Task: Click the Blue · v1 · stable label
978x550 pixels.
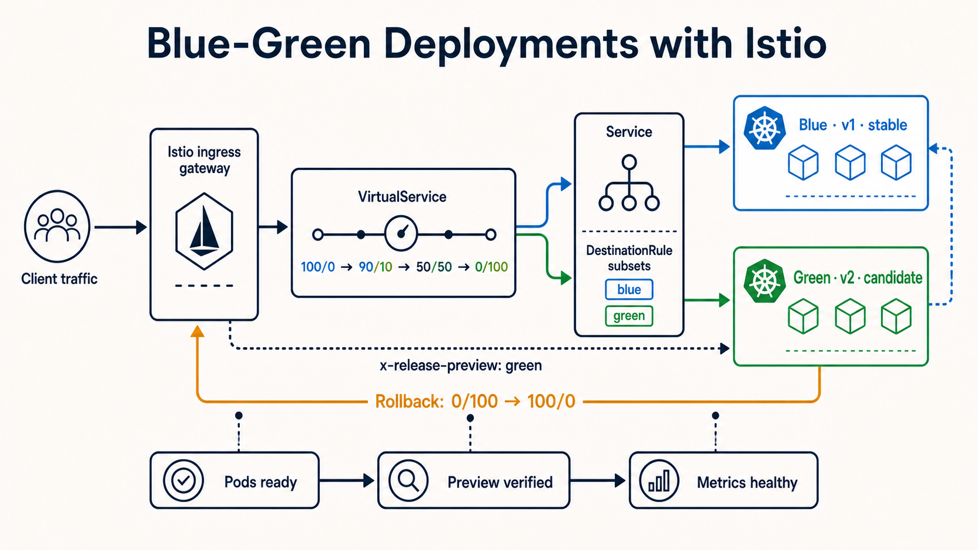Action: click(x=853, y=125)
